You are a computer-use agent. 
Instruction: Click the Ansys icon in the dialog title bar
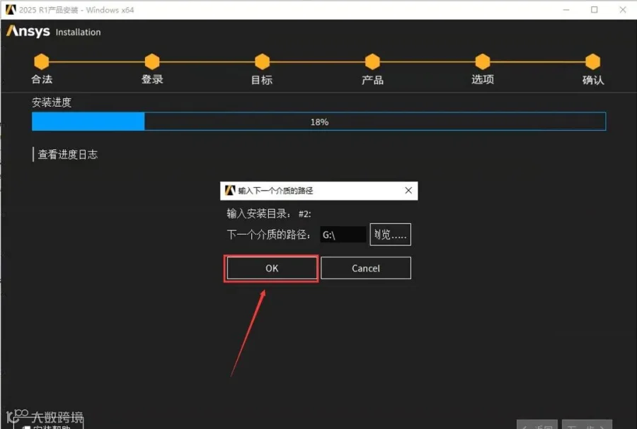(230, 190)
